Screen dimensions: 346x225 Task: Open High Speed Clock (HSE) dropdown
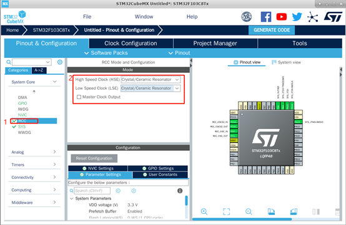tap(151, 80)
